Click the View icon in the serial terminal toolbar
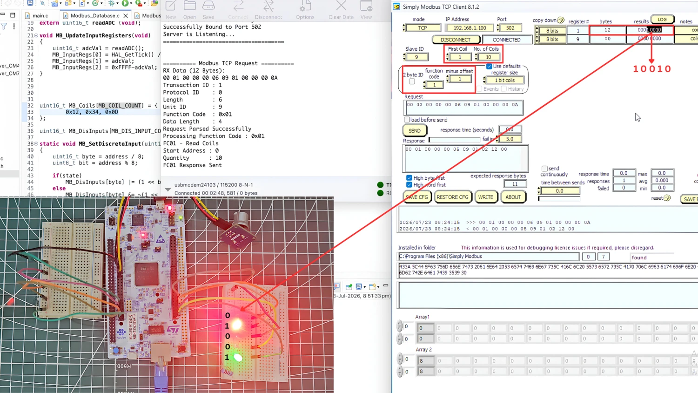 click(366, 6)
